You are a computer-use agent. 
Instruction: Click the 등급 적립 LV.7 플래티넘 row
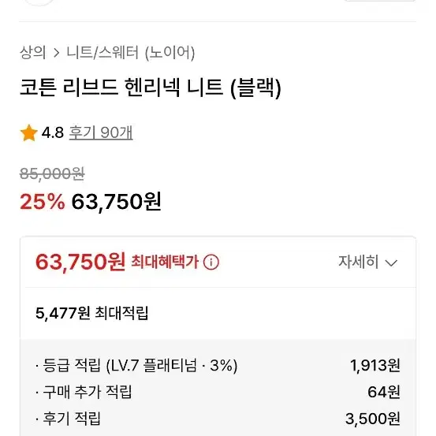tap(218, 365)
